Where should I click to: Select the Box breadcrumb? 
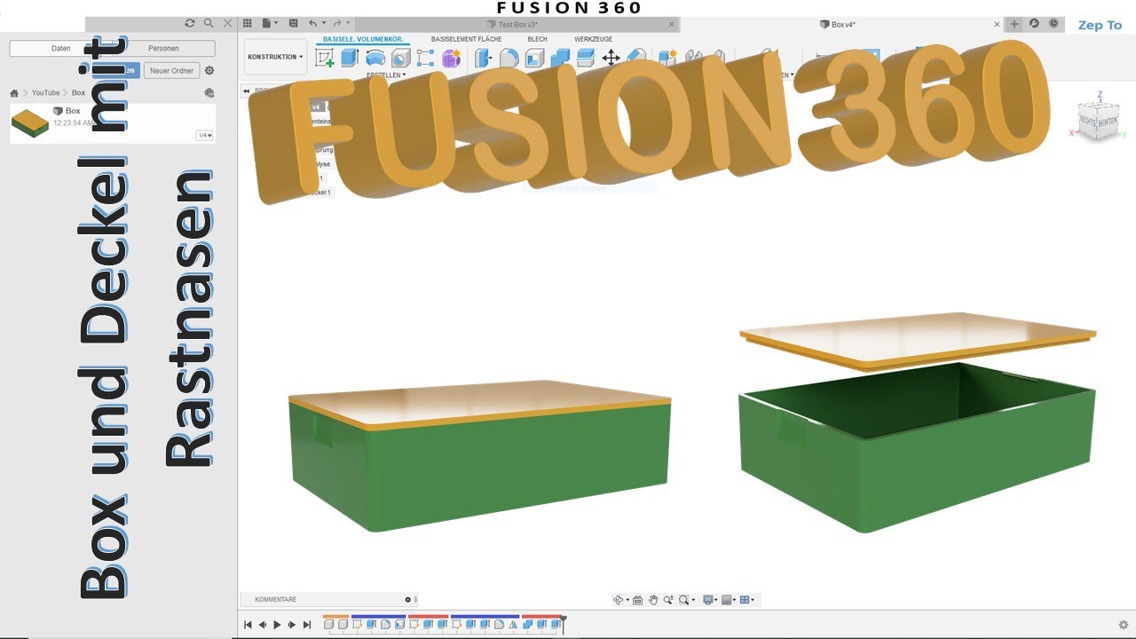click(x=78, y=92)
